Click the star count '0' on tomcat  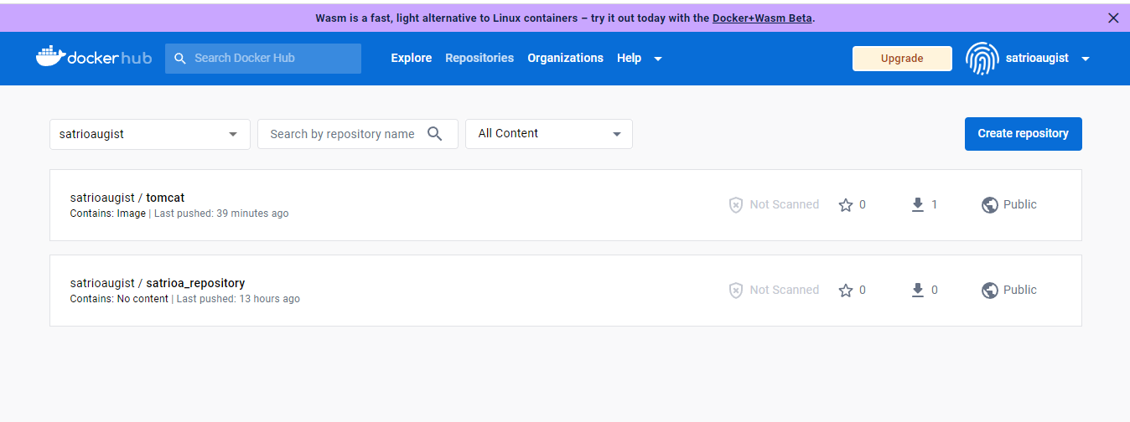863,204
